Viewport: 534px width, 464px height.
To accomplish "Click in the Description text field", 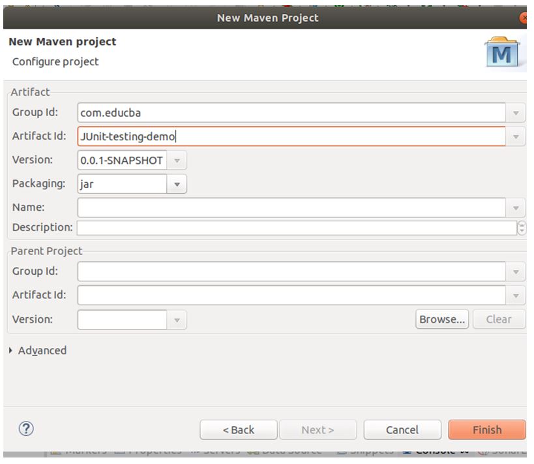I will coord(297,228).
